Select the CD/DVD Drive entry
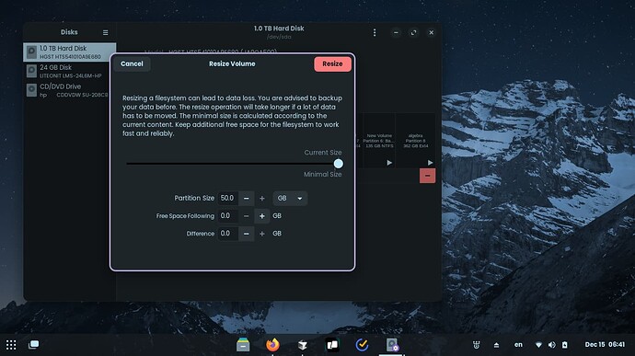The height and width of the screenshot is (356, 635). click(x=70, y=90)
